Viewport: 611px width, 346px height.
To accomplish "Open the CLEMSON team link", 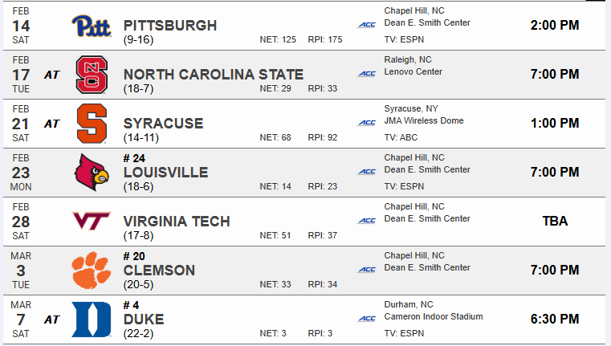I will [x=160, y=271].
